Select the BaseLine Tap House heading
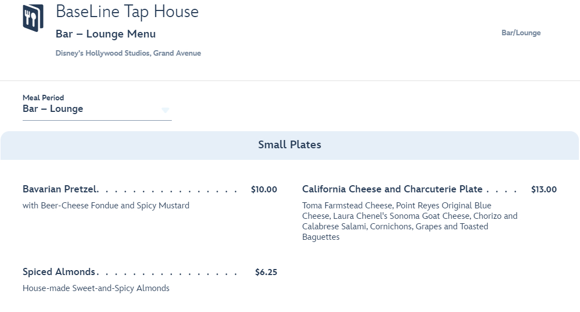 (x=127, y=12)
